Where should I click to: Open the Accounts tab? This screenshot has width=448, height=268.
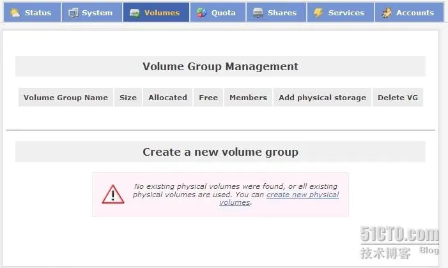(x=409, y=12)
